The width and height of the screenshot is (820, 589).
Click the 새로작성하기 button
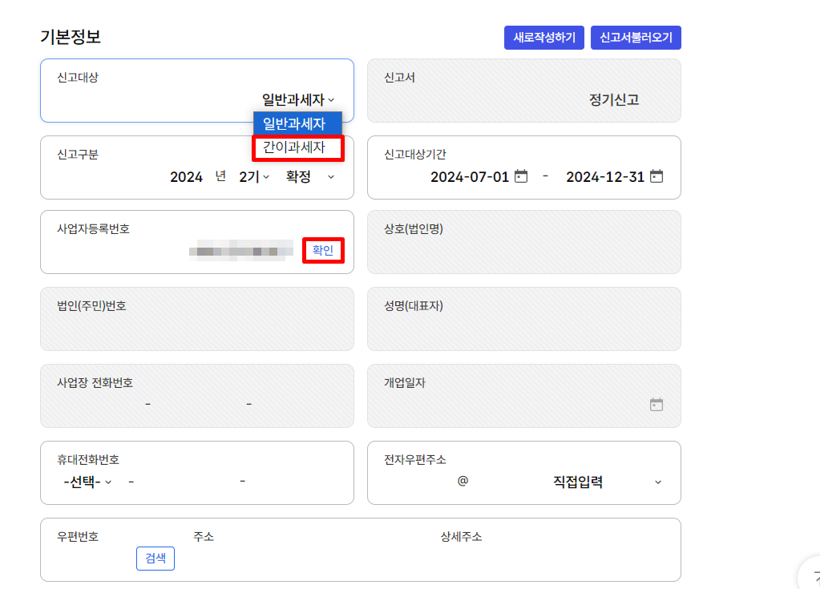coord(543,37)
